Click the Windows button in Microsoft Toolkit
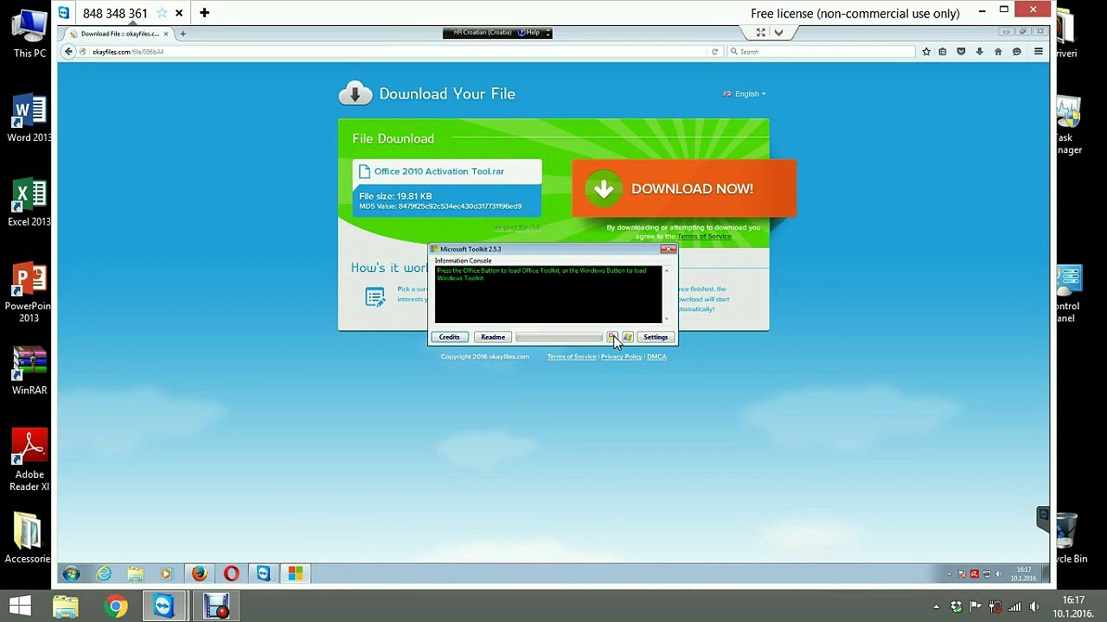 628,337
